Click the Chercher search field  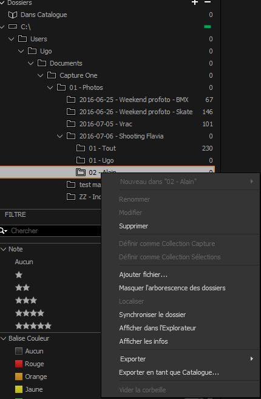click(x=55, y=231)
